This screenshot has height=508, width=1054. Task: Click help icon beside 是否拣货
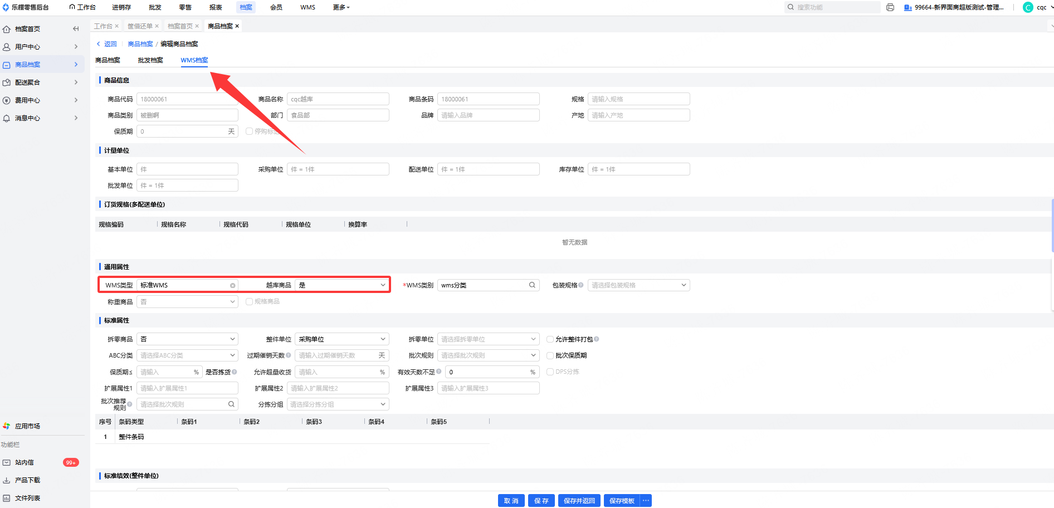(235, 372)
